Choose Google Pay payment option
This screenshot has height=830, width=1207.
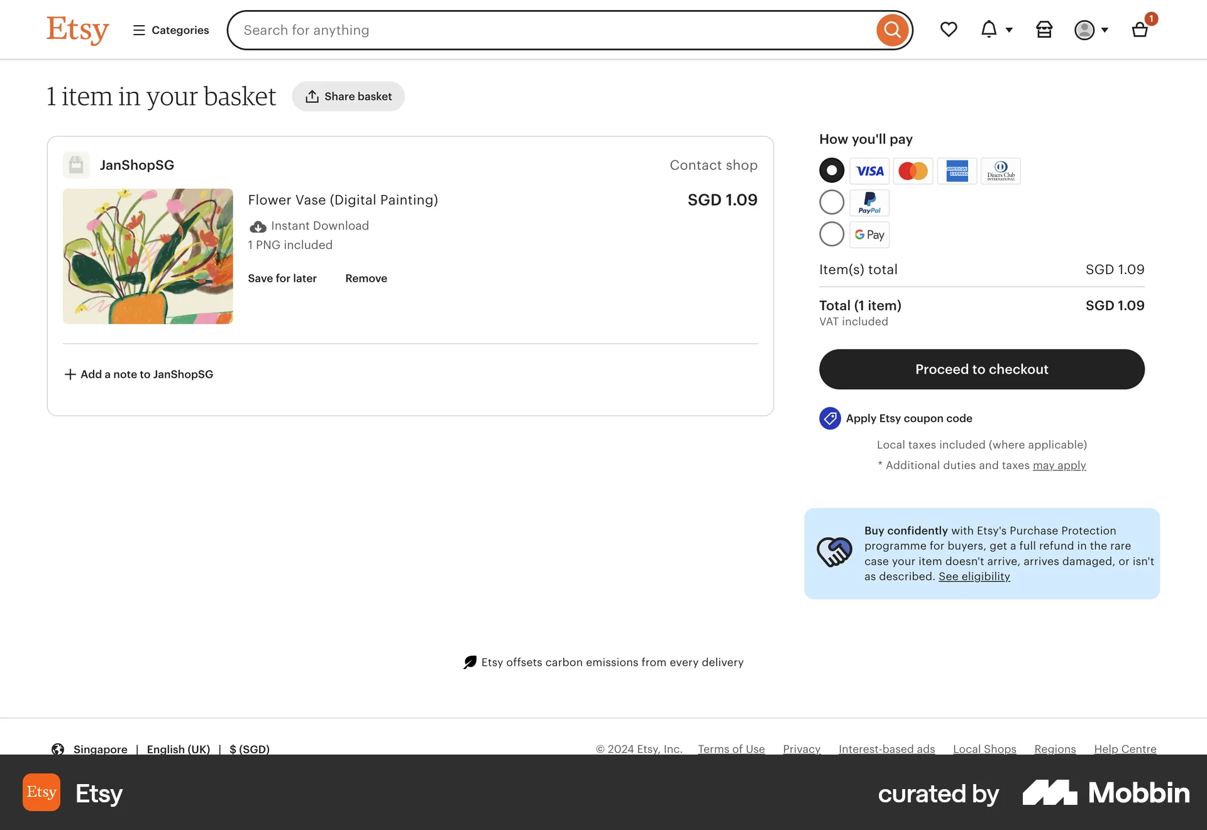(x=831, y=234)
